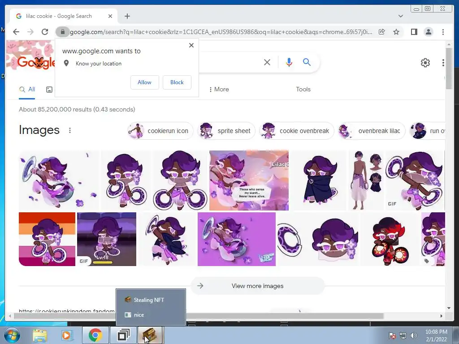Image resolution: width=459 pixels, height=344 pixels.
Task: Open Google quick settings gear
Action: pyautogui.click(x=425, y=63)
